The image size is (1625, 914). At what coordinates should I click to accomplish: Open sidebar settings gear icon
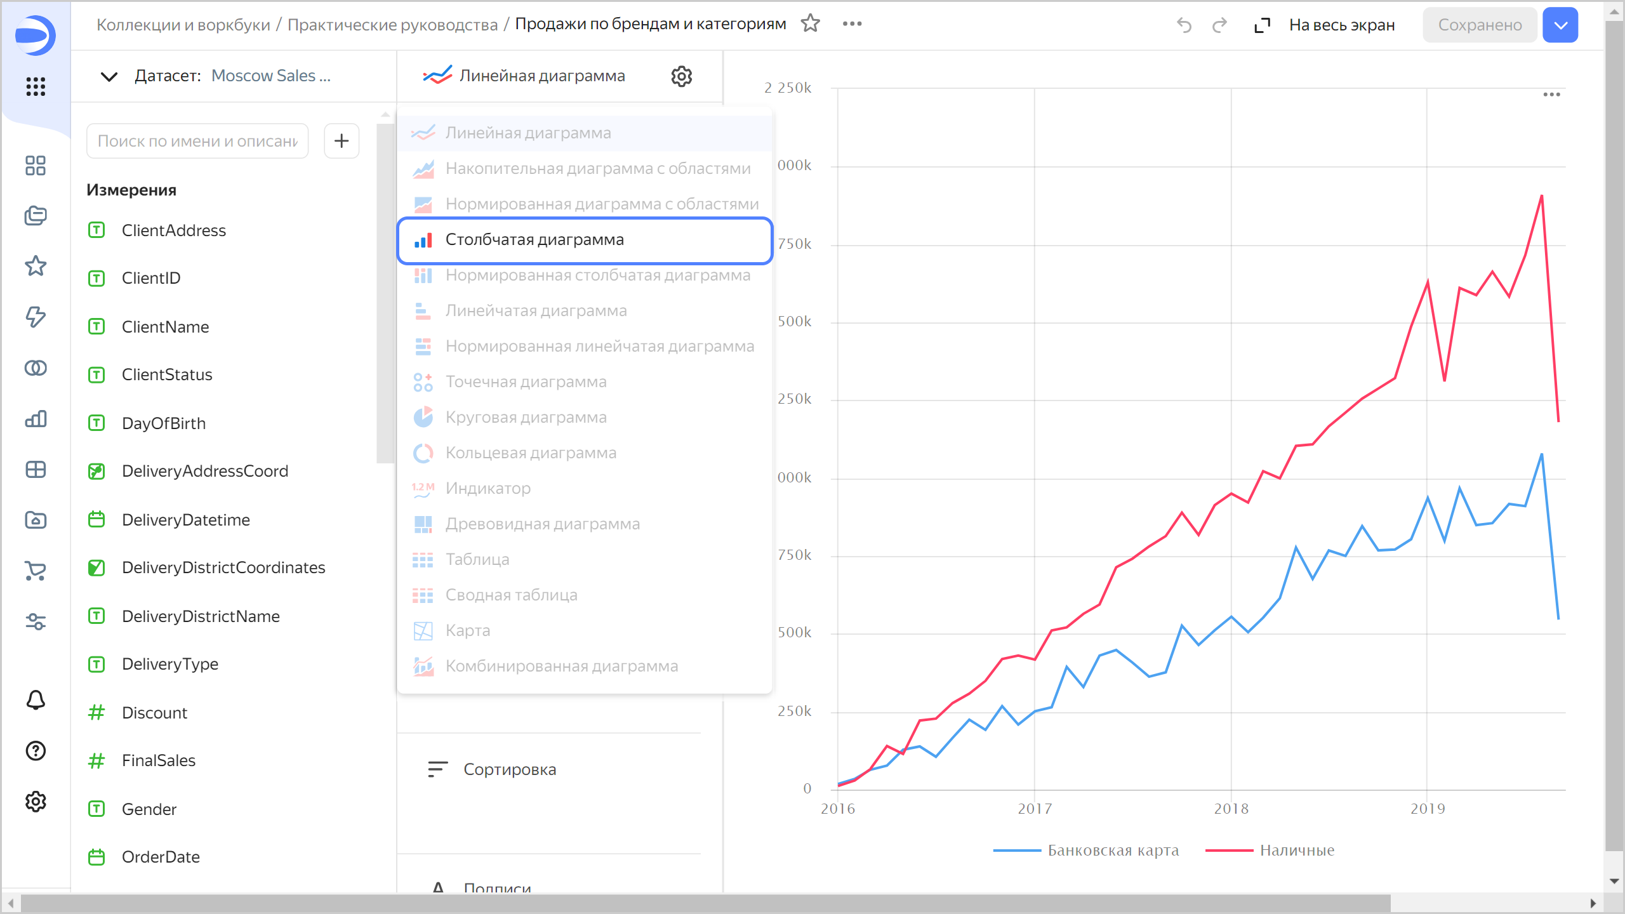(36, 802)
